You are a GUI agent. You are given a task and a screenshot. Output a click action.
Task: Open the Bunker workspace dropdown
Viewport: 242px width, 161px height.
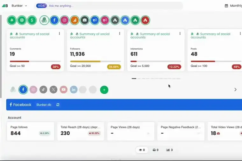click(x=19, y=6)
